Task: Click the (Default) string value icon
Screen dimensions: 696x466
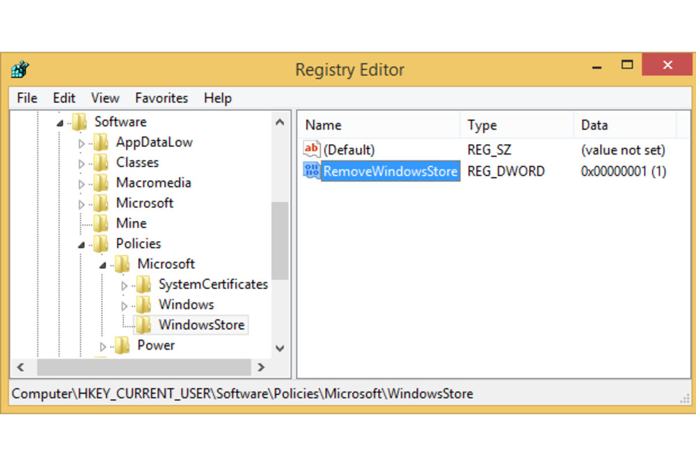Action: coord(312,149)
